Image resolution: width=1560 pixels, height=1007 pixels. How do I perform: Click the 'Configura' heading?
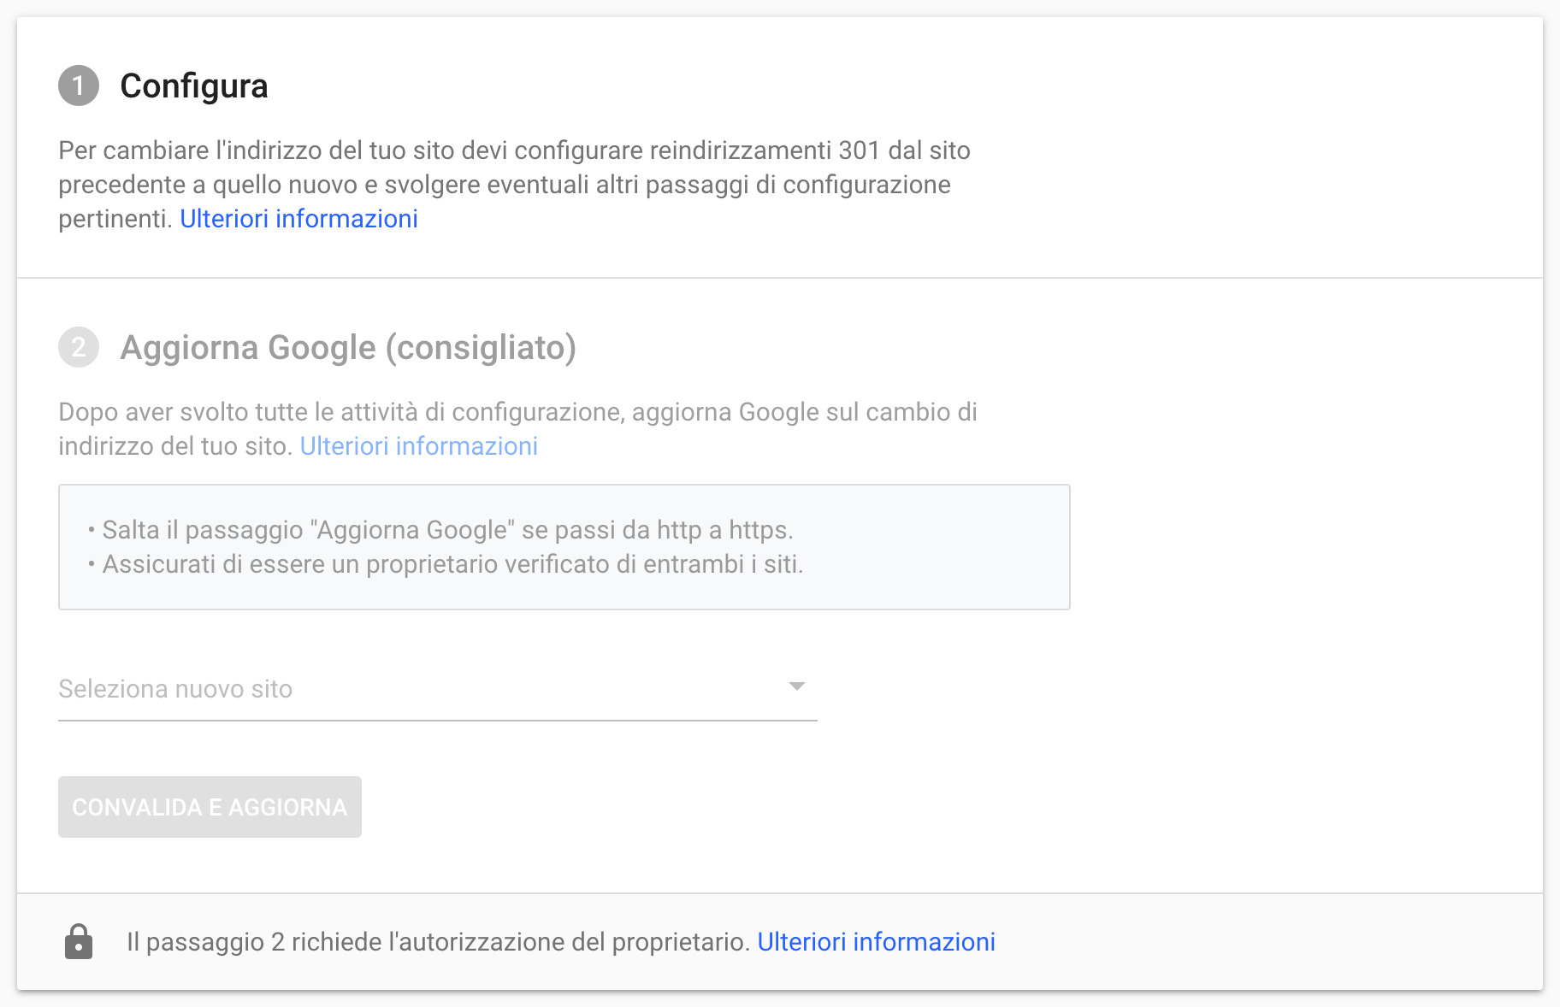point(194,85)
